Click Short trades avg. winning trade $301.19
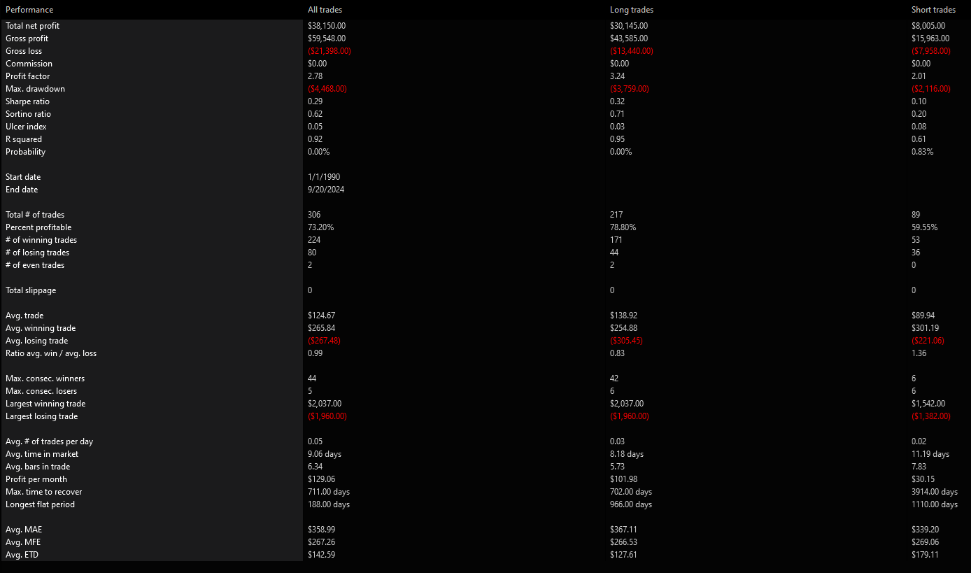The image size is (971, 573). click(925, 328)
